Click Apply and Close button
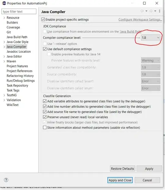This screenshot has height=190, width=165. point(120,180)
